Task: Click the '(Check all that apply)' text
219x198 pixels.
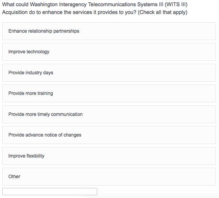Action: click(x=162, y=12)
